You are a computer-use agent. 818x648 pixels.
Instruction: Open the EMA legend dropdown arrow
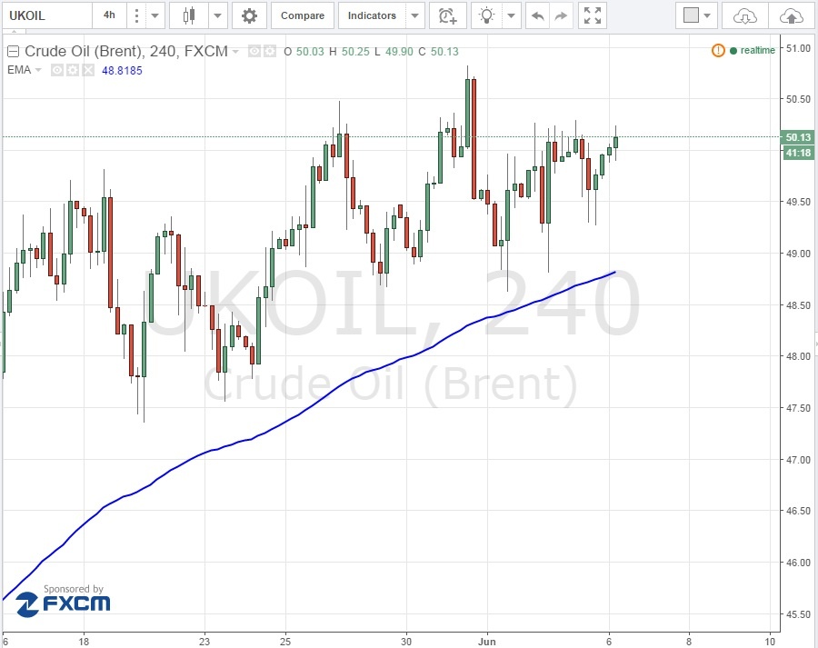(x=38, y=70)
